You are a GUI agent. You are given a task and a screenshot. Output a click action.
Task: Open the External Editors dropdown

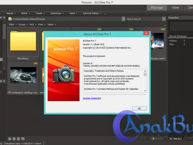92,13
